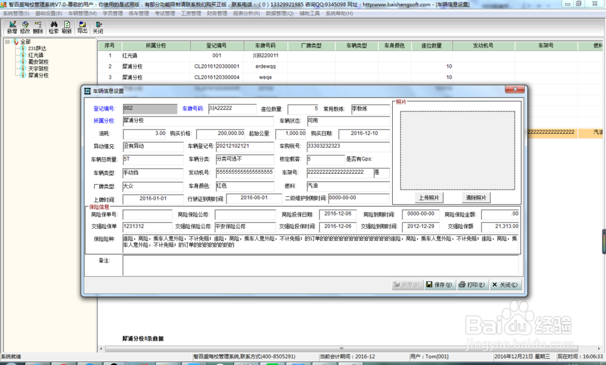This screenshot has width=606, height=365.
Task: Click the 购买日期 field showing 2016-12-10
Action: (x=364, y=134)
